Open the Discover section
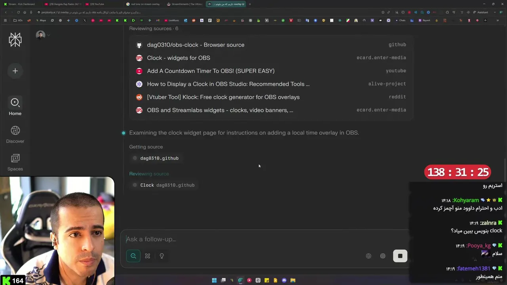The height and width of the screenshot is (285, 507). tap(15, 135)
